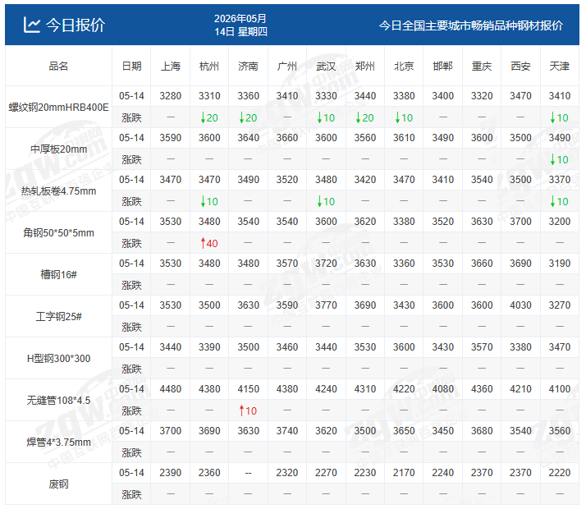Select the 济南 column header
The height and width of the screenshot is (509, 586).
coord(248,66)
